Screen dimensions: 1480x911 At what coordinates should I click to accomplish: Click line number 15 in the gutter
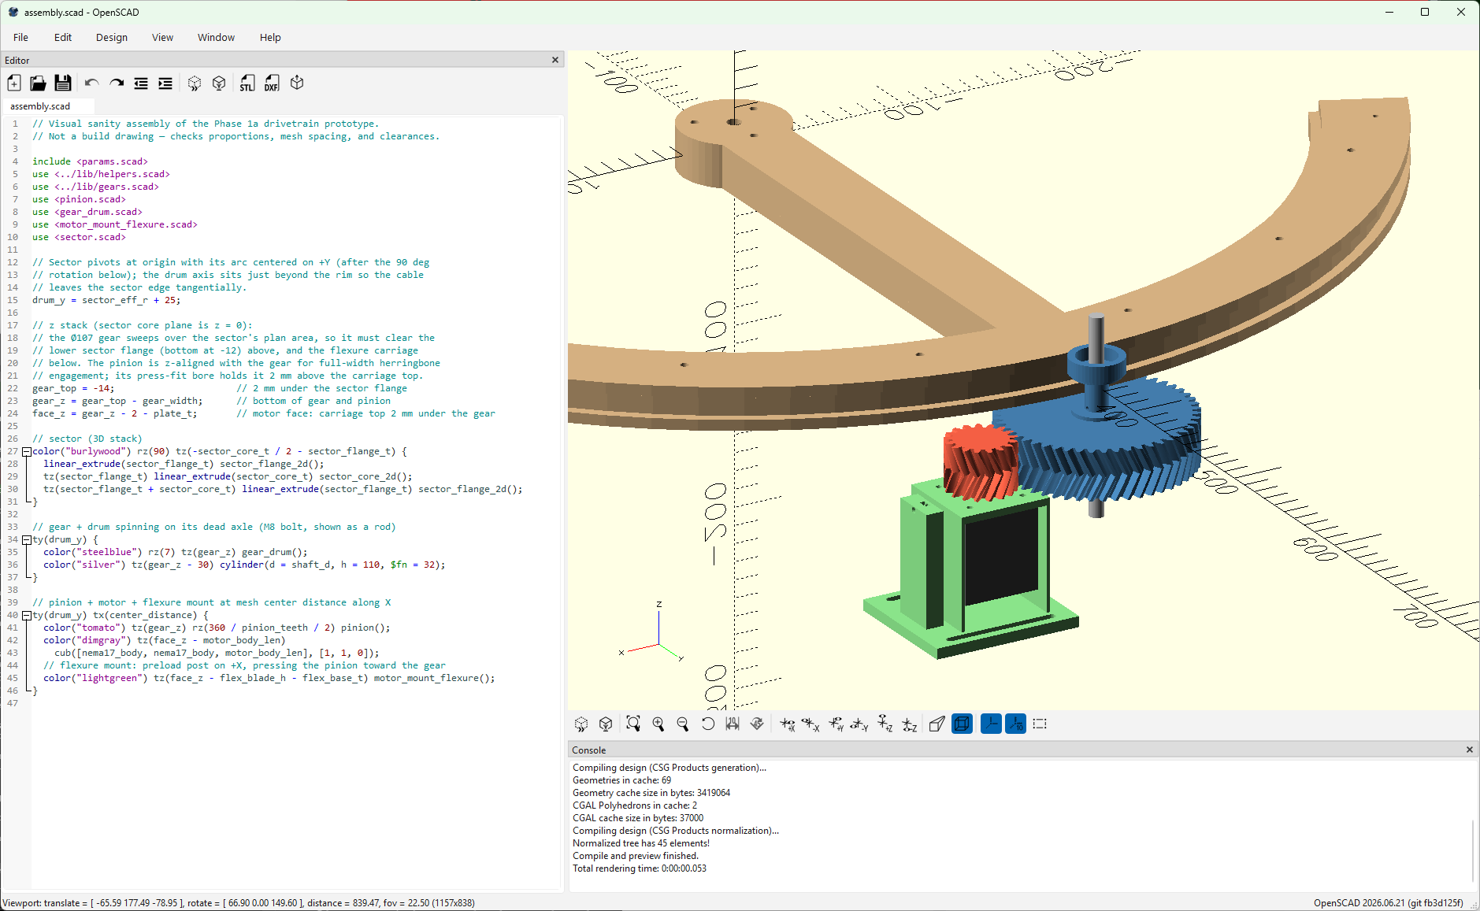click(x=13, y=300)
